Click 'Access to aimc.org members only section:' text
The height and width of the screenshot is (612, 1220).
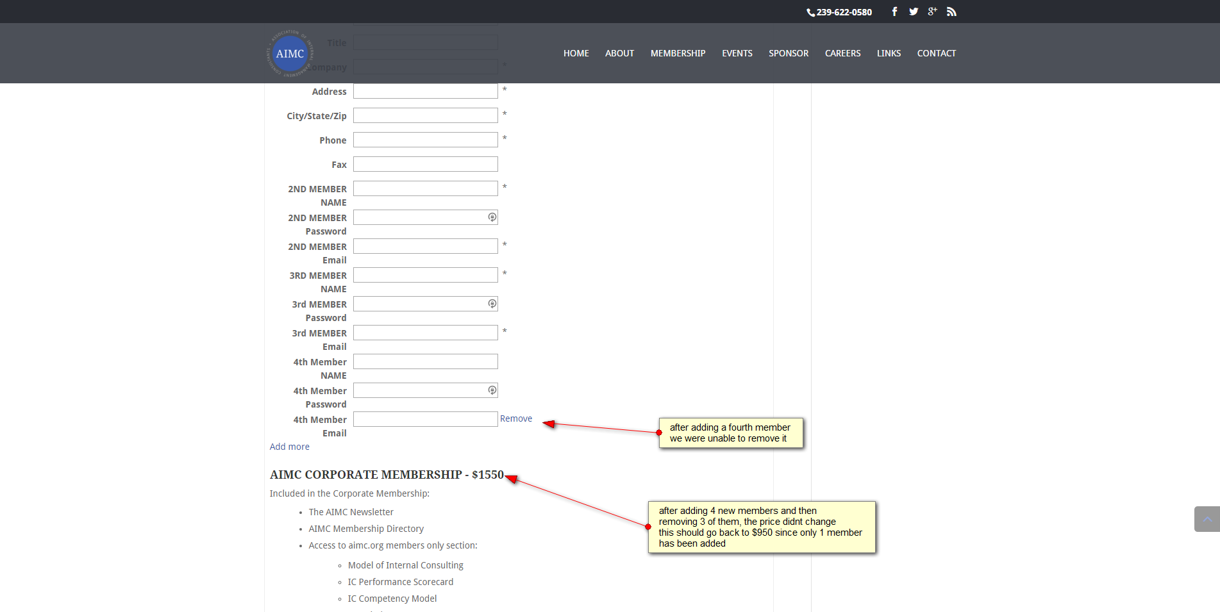pos(393,545)
